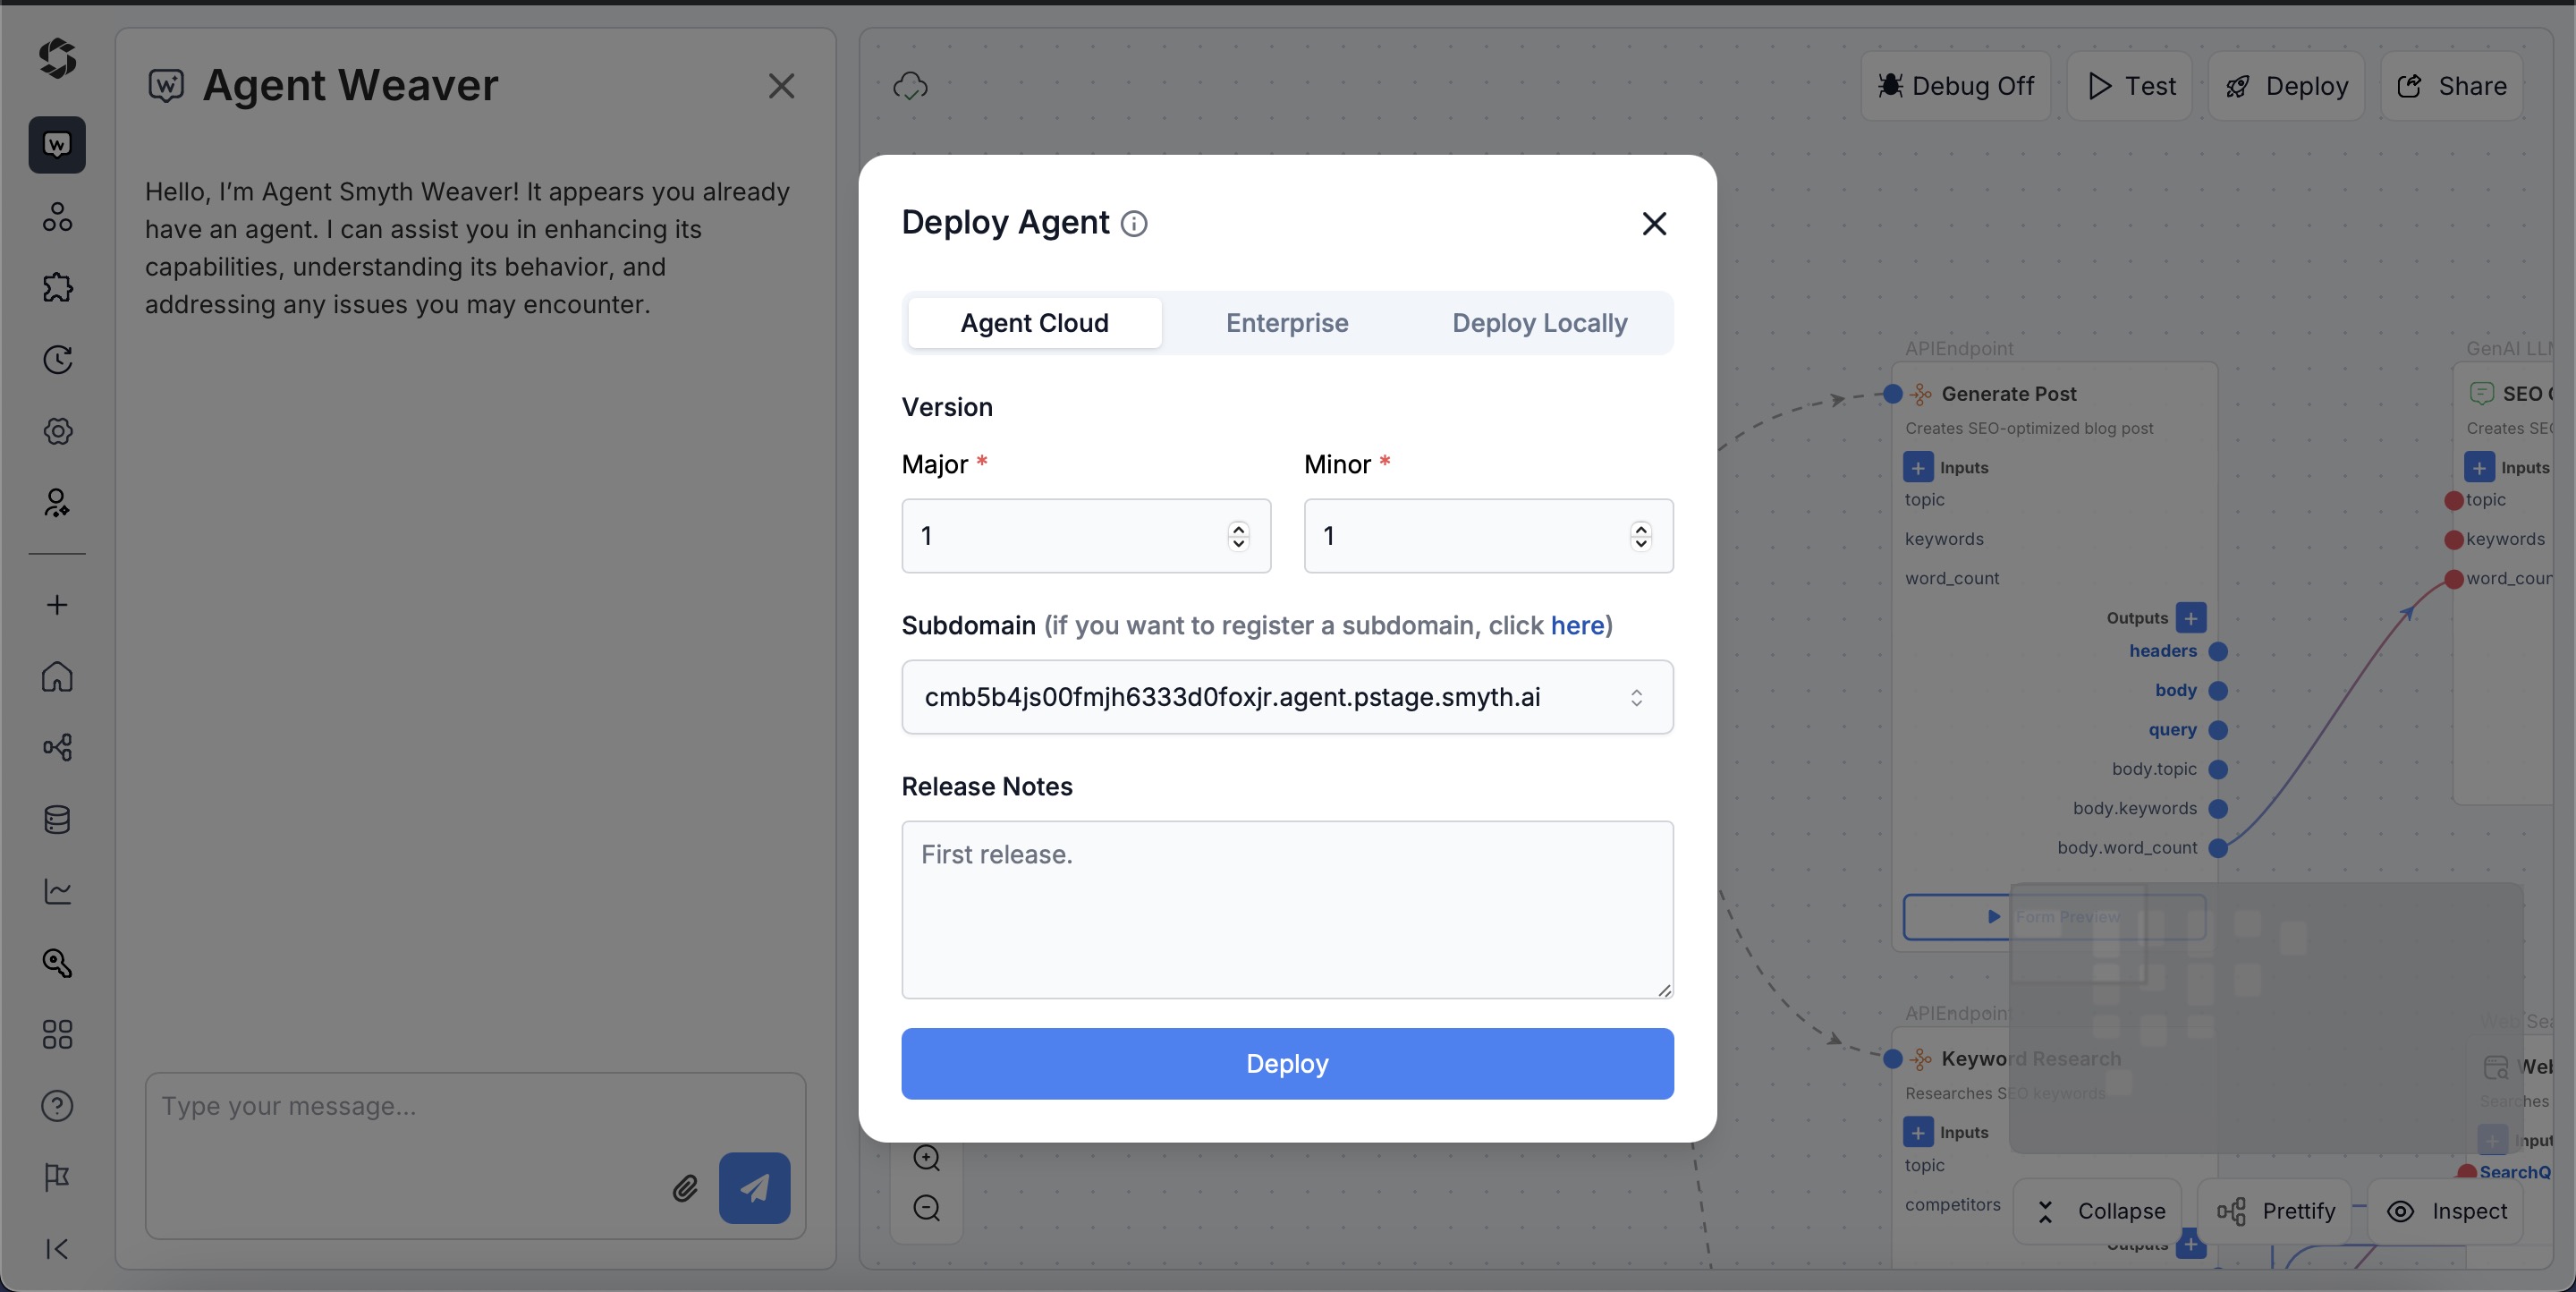Open the Agent Weaver sidebar icon
The image size is (2576, 1292).
pyautogui.click(x=57, y=145)
